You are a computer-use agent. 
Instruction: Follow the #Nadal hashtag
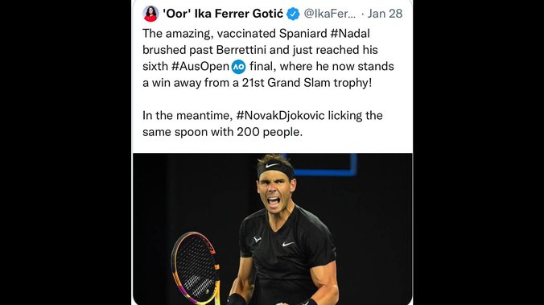[x=350, y=33]
